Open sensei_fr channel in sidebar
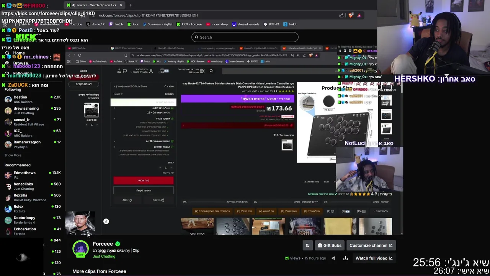The height and width of the screenshot is (276, 490). tap(33, 122)
